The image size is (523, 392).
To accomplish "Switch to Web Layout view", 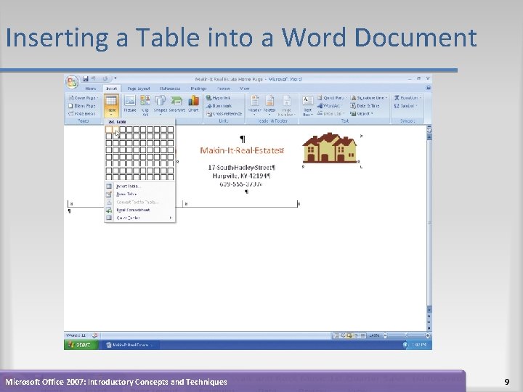I will pos(349,335).
